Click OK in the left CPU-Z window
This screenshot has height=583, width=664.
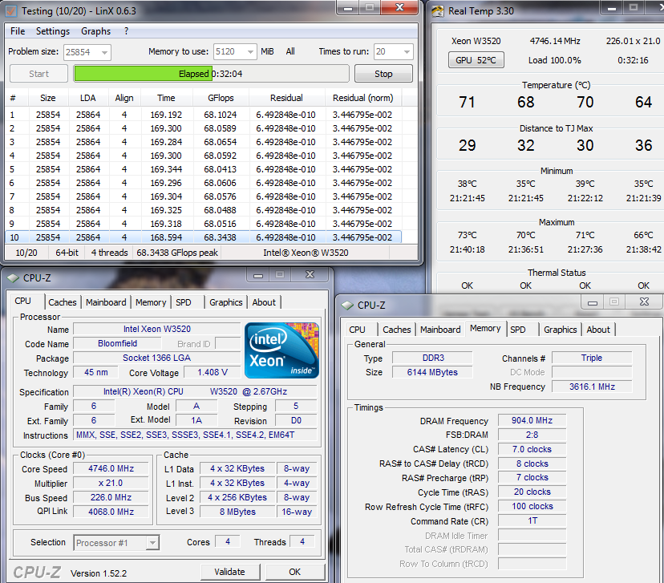pos(295,572)
